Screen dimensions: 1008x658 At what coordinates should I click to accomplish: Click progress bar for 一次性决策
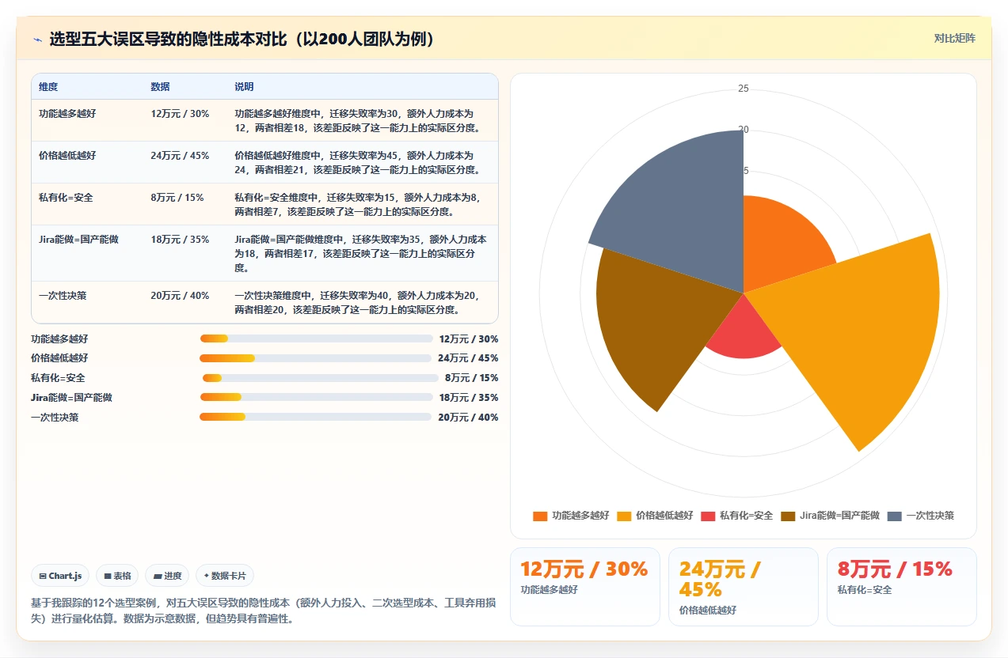315,417
